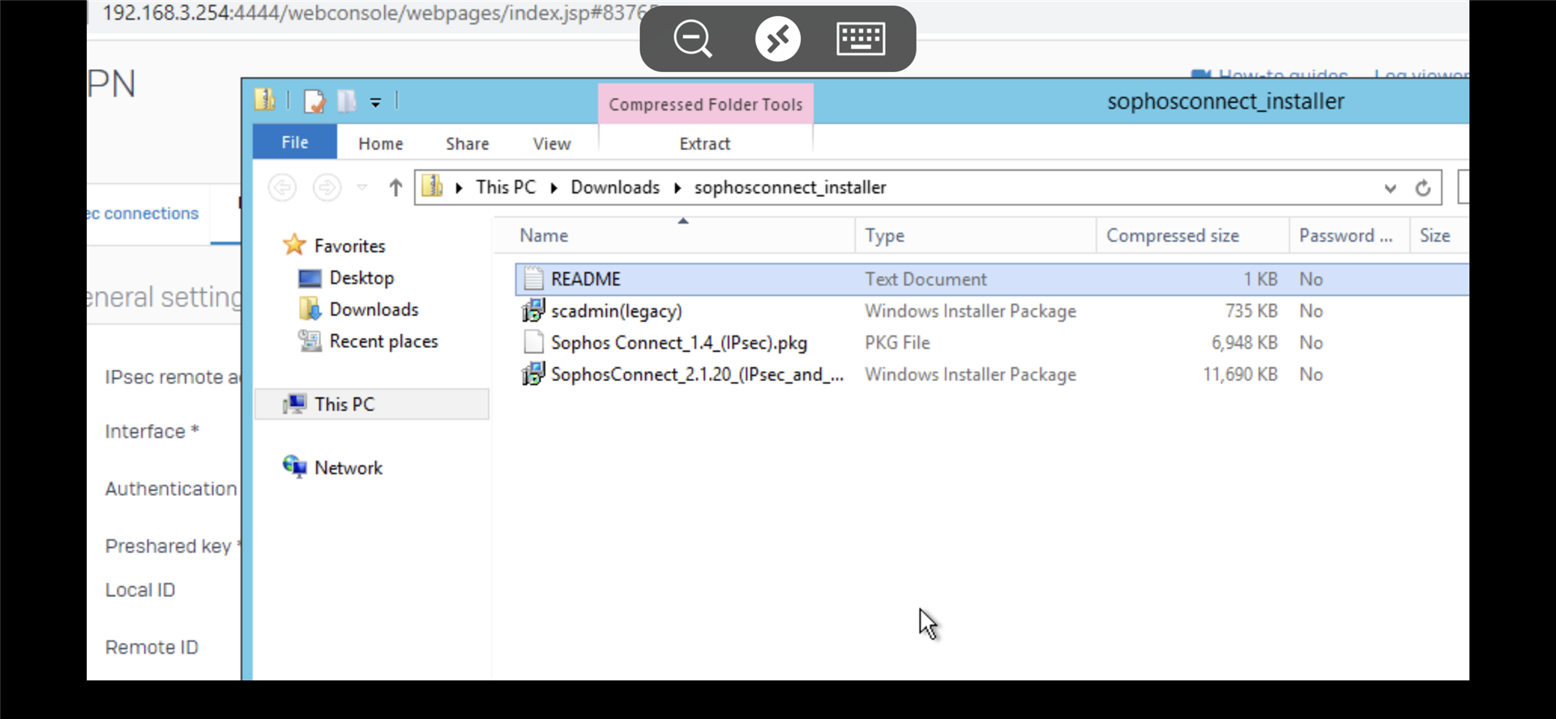Open the recent locations dropdown arrow
Viewport: 1556px width, 719px height.
click(362, 188)
